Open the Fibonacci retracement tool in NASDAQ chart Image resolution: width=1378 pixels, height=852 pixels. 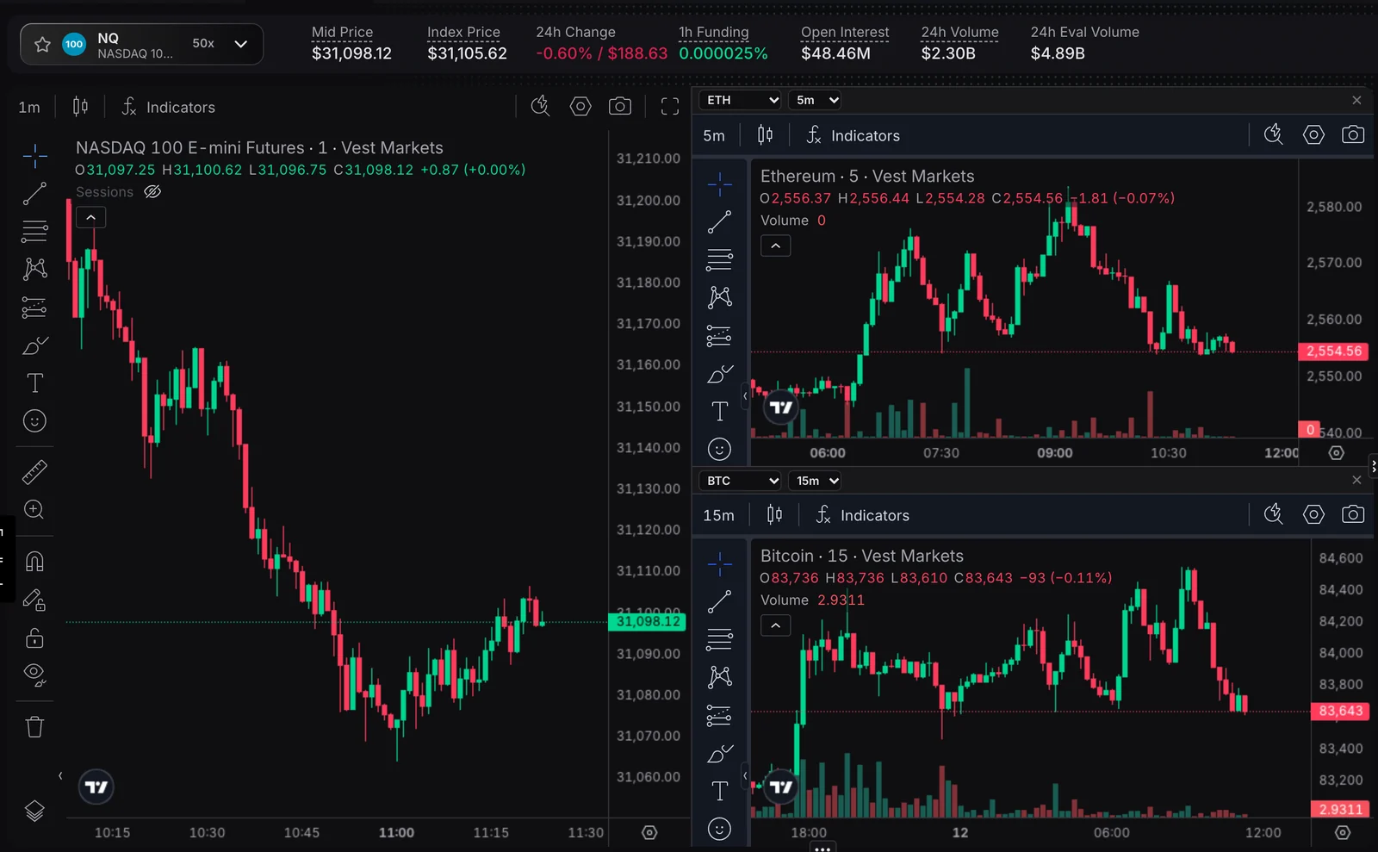pyautogui.click(x=34, y=231)
